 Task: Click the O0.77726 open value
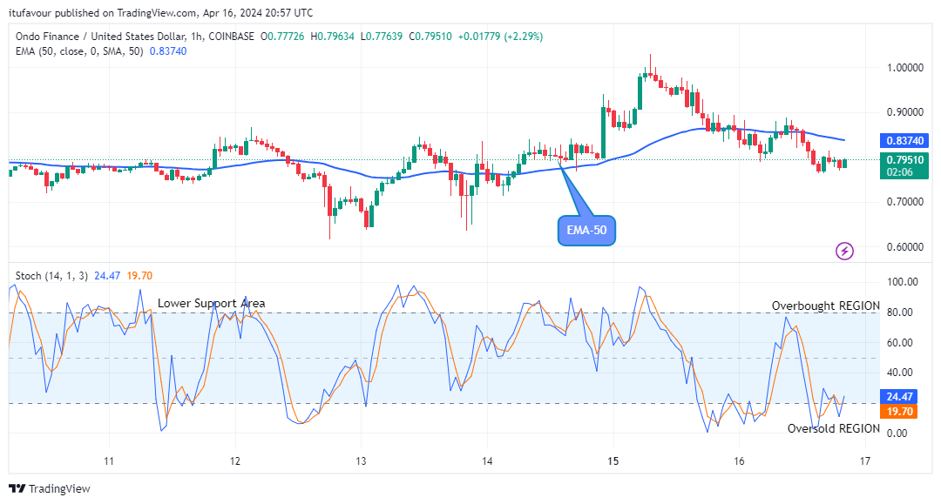click(x=282, y=37)
